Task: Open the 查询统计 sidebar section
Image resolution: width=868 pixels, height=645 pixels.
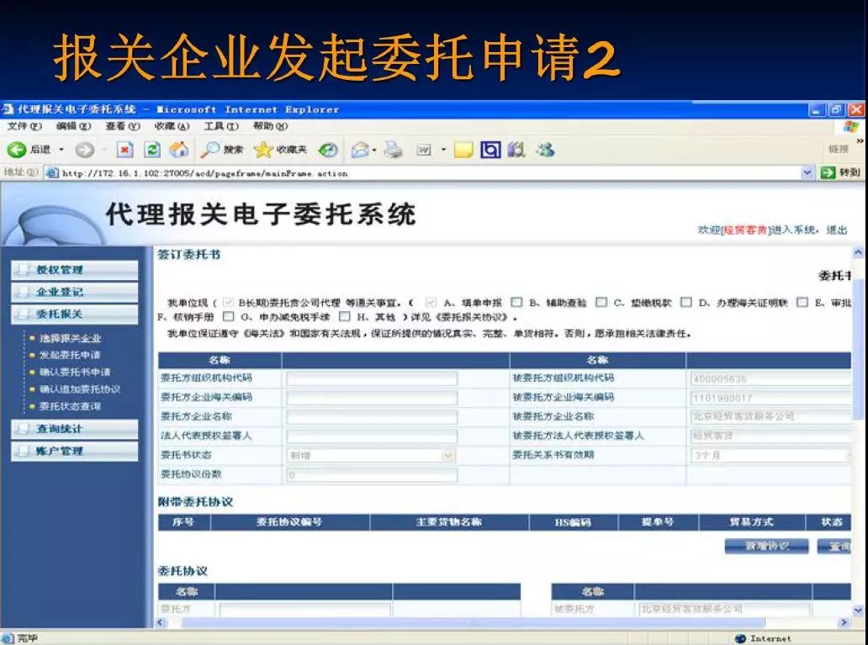Action: coord(75,429)
